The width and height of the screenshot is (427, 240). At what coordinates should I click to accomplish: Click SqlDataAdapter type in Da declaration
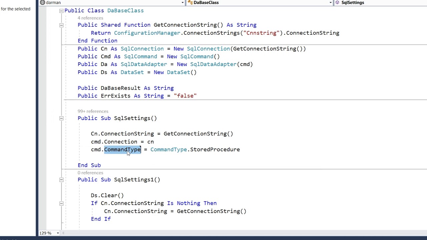point(144,64)
